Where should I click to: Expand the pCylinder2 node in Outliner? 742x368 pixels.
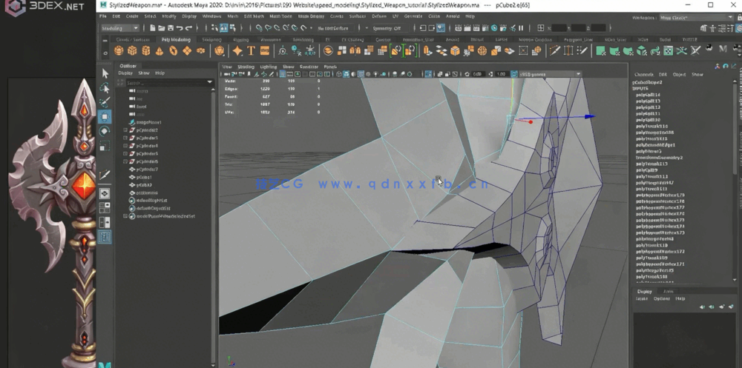(x=125, y=130)
